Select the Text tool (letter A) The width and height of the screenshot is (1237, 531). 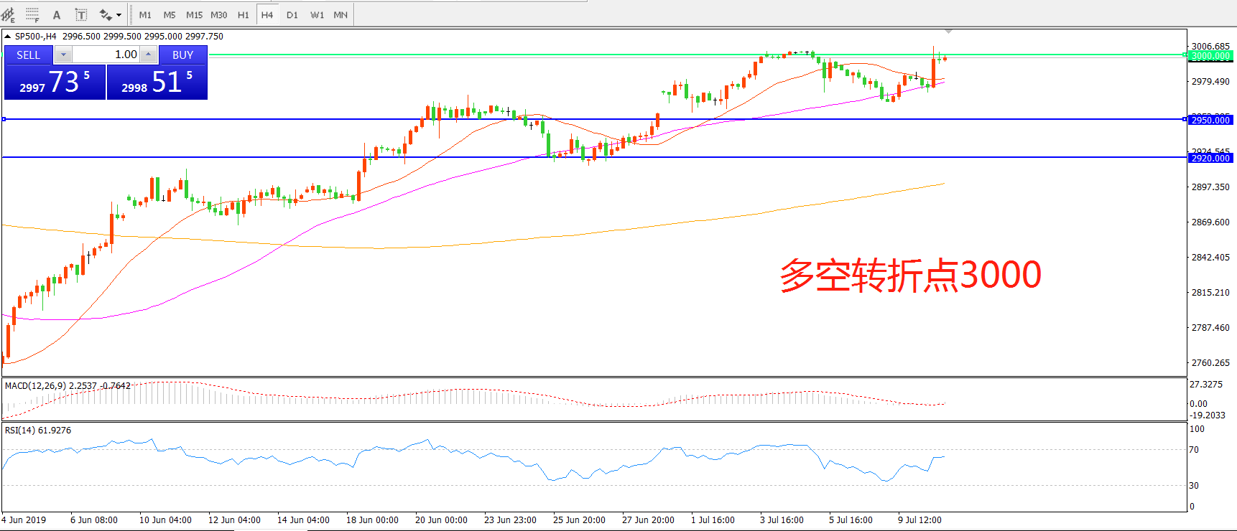click(x=57, y=14)
